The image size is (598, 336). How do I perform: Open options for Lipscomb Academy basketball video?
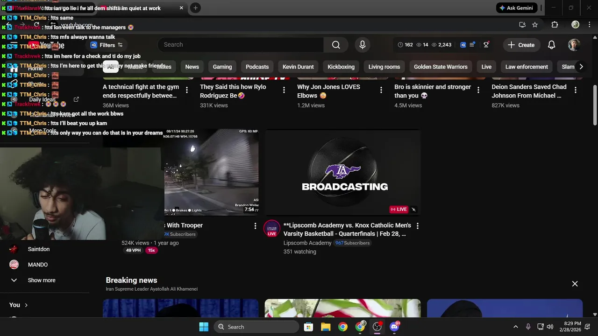coord(417,226)
